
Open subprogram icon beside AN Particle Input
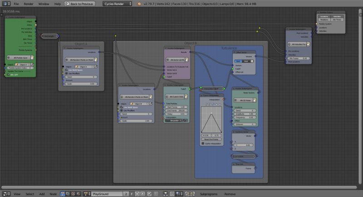tap(32, 58)
